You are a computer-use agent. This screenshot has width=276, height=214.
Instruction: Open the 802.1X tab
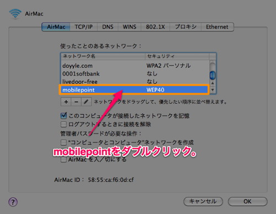click(155, 27)
